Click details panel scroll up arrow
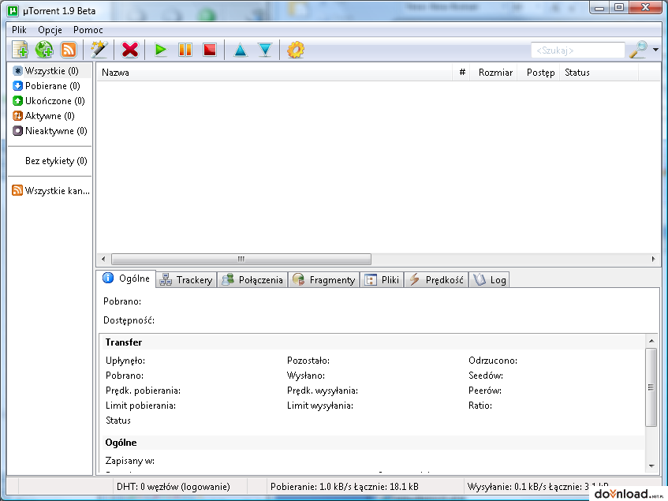The height and width of the screenshot is (501, 668). tap(651, 341)
